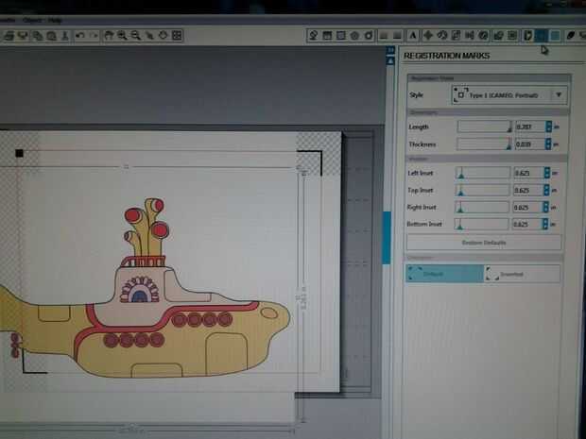This screenshot has height=439, width=586.
Task: Click the Right Inset value field
Action: pyautogui.click(x=527, y=207)
